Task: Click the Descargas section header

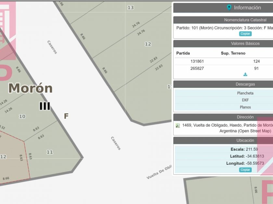Action: [x=245, y=84]
